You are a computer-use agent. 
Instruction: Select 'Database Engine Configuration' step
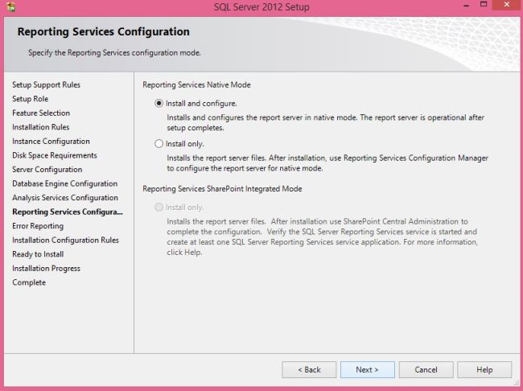64,183
